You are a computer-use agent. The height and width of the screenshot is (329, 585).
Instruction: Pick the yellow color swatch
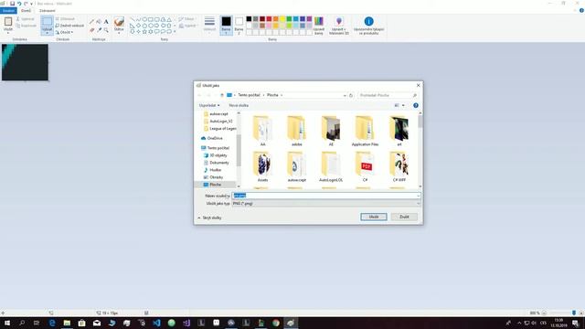click(x=282, y=19)
